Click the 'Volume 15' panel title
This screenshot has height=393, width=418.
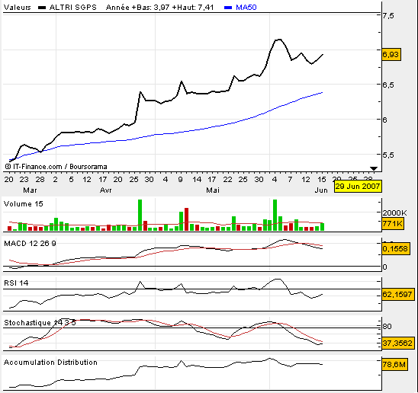(x=24, y=204)
